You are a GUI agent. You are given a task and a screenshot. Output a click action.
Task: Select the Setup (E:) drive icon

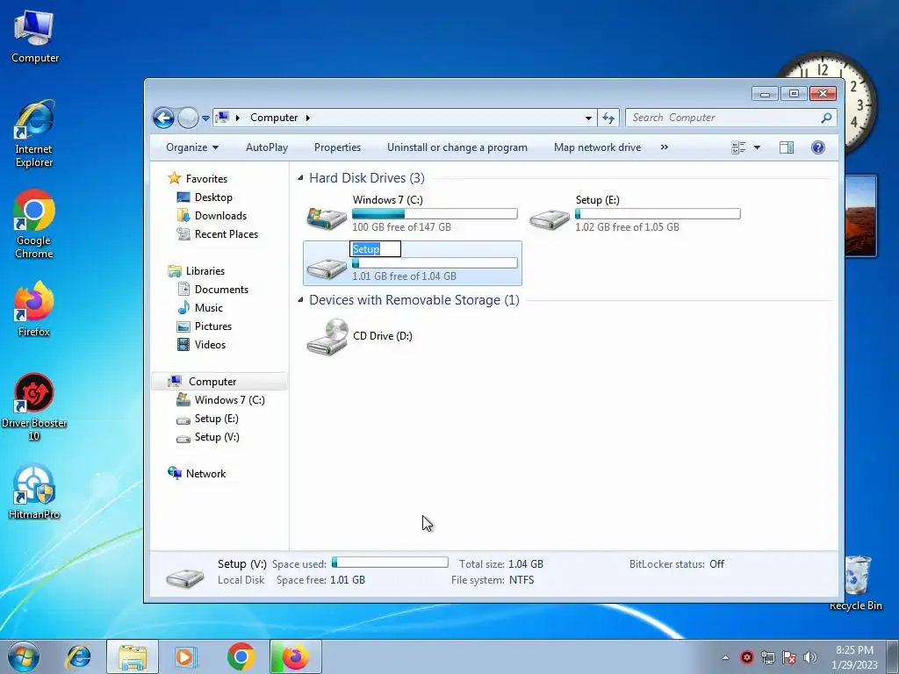550,219
